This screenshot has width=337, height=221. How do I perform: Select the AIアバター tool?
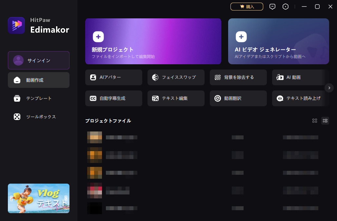point(113,77)
